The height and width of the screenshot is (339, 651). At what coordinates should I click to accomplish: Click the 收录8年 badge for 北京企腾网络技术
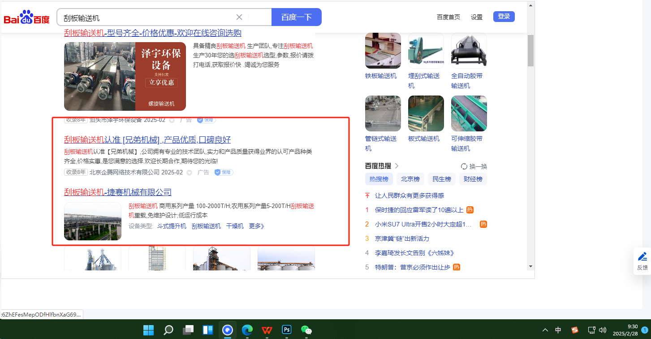pyautogui.click(x=76, y=172)
